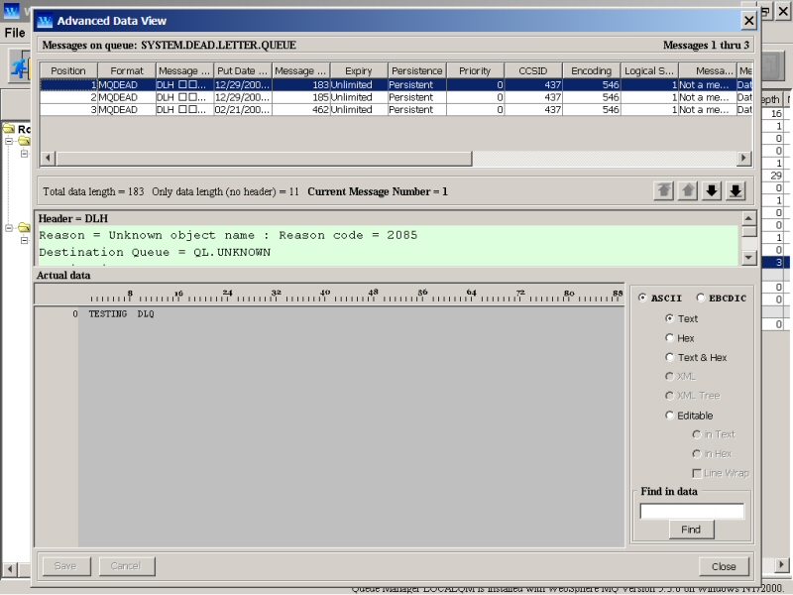Click root folder icon in main window tree

[x=9, y=129]
